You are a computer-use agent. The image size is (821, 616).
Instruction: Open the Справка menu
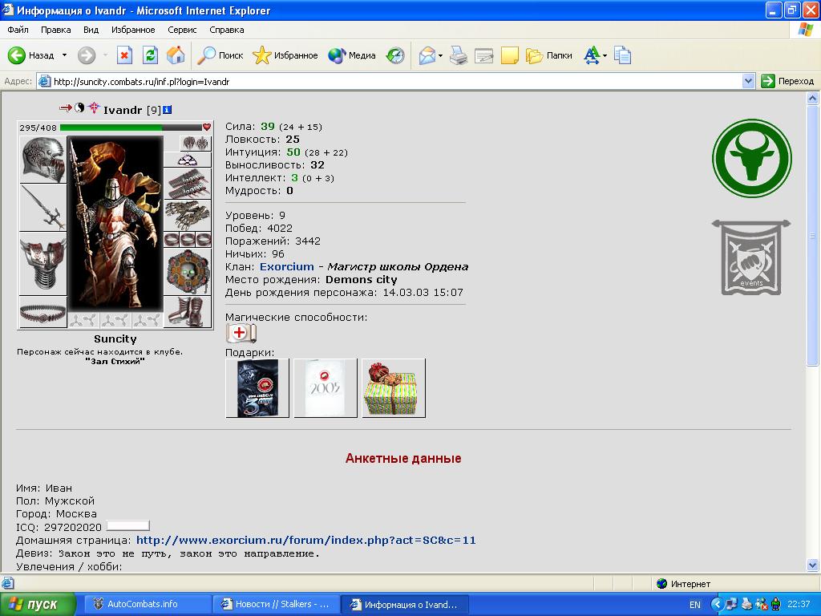(x=226, y=30)
